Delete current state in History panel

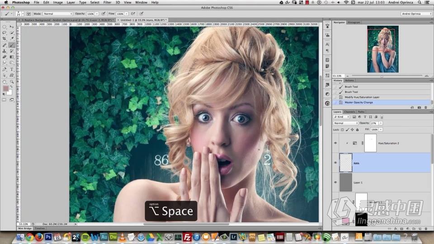[426, 108]
